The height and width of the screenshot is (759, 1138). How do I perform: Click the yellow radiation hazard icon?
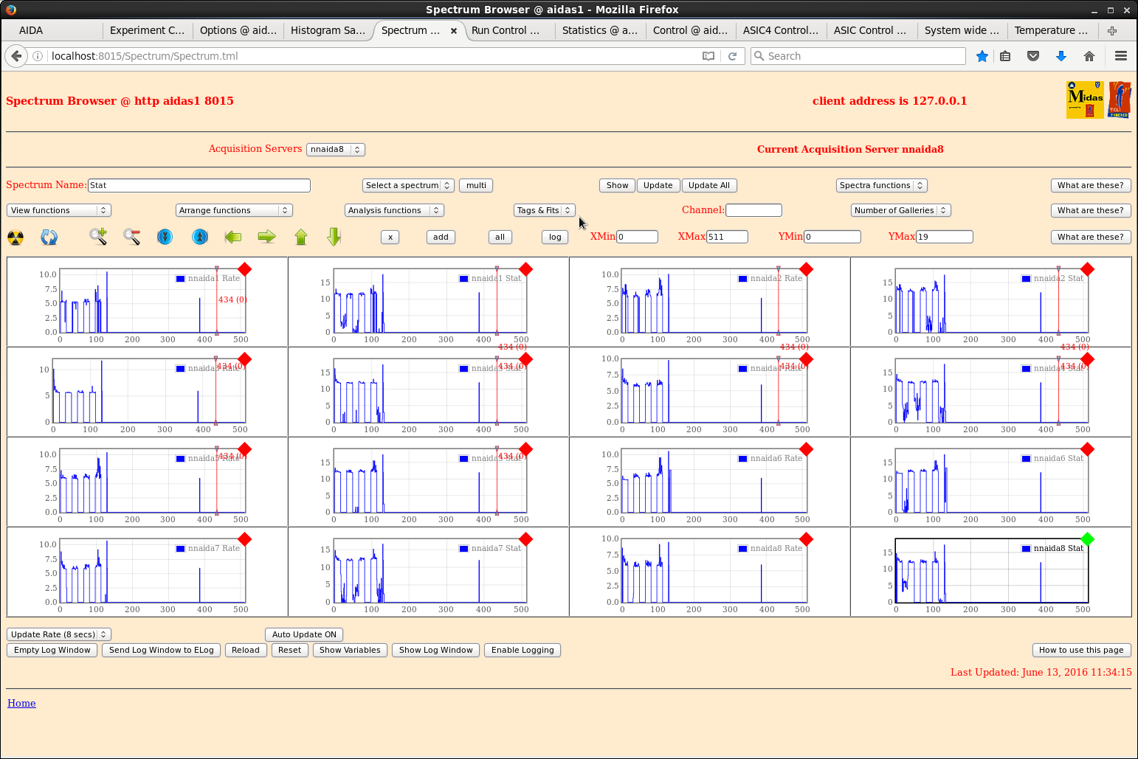click(x=15, y=237)
